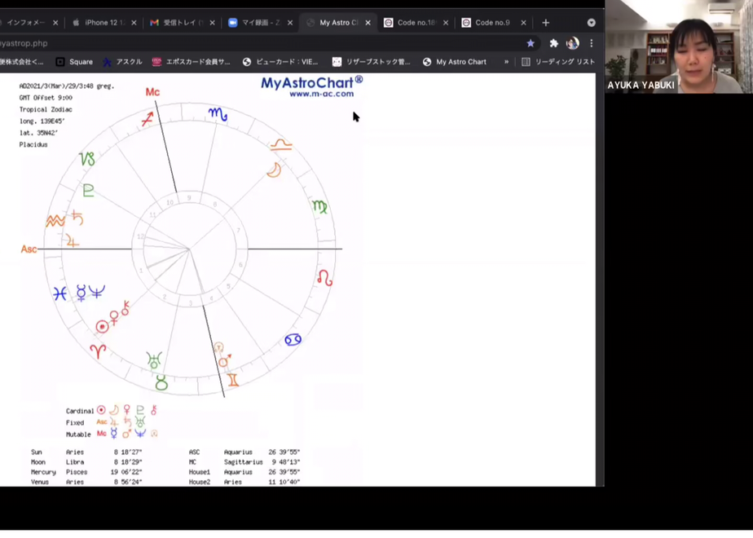The height and width of the screenshot is (538, 753).
Task: Click the Uranus symbol in the chart
Action: (154, 359)
